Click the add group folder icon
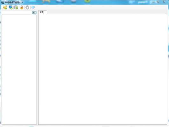The width and height of the screenshot is (169, 127). point(5,7)
